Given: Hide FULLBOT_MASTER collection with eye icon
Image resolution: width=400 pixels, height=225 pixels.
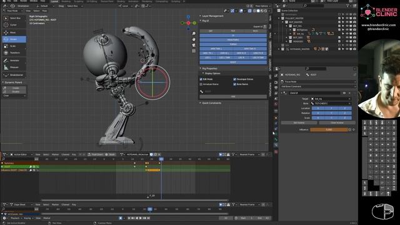Looking at the screenshot, I should click(347, 18).
